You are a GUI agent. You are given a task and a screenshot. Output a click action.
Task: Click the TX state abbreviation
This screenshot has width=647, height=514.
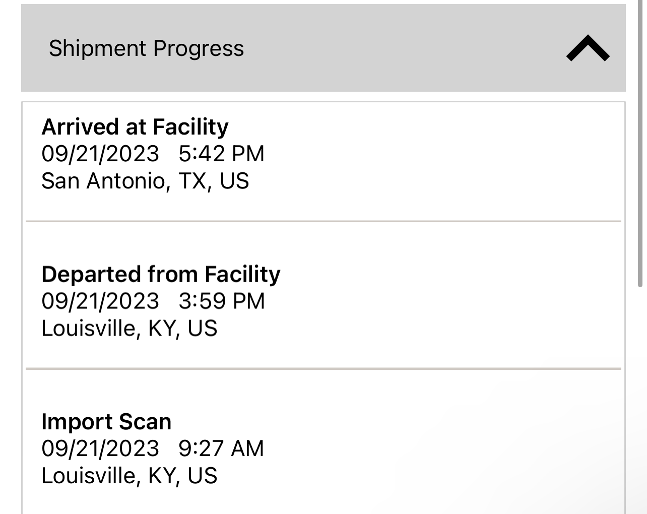[x=192, y=181]
